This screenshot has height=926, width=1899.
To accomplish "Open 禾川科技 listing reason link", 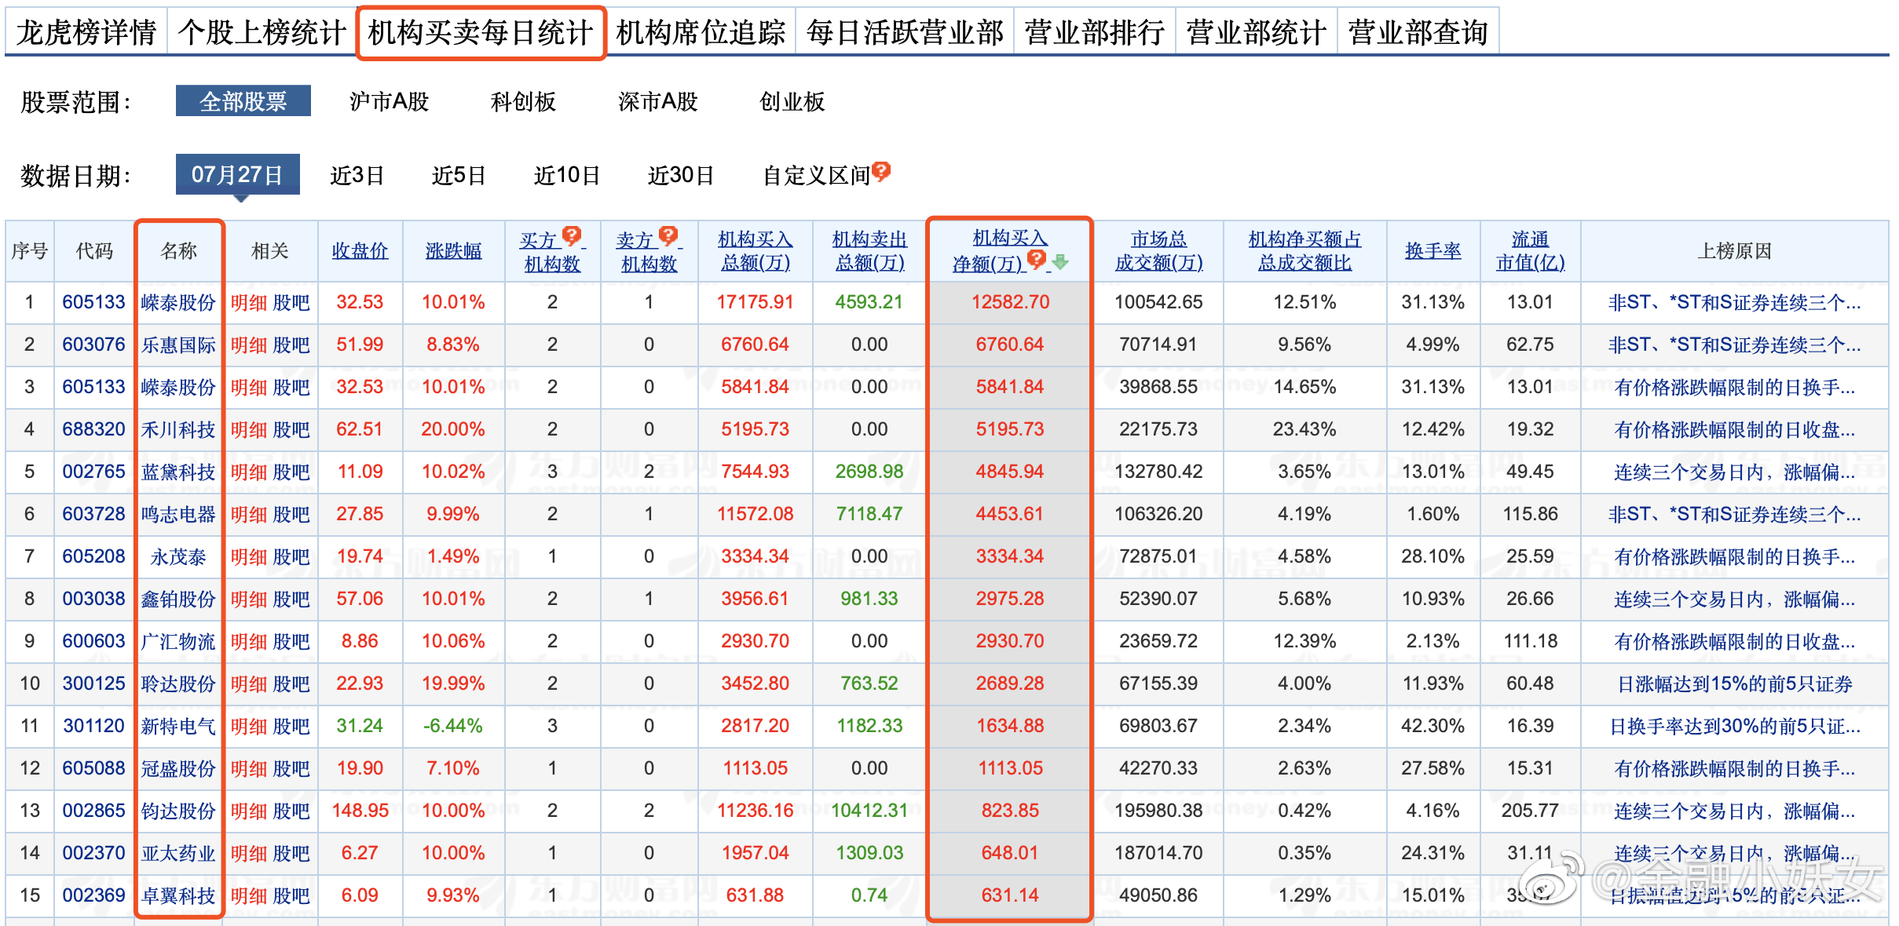I will pyautogui.click(x=1734, y=429).
